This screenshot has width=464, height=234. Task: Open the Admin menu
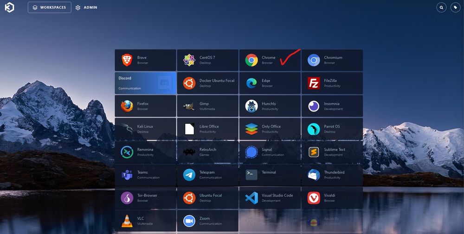86,7
